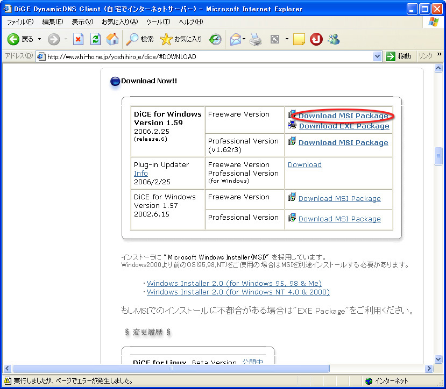Image resolution: width=446 pixels, height=389 pixels.
Task: Open the History clock icon
Action: click(215, 39)
